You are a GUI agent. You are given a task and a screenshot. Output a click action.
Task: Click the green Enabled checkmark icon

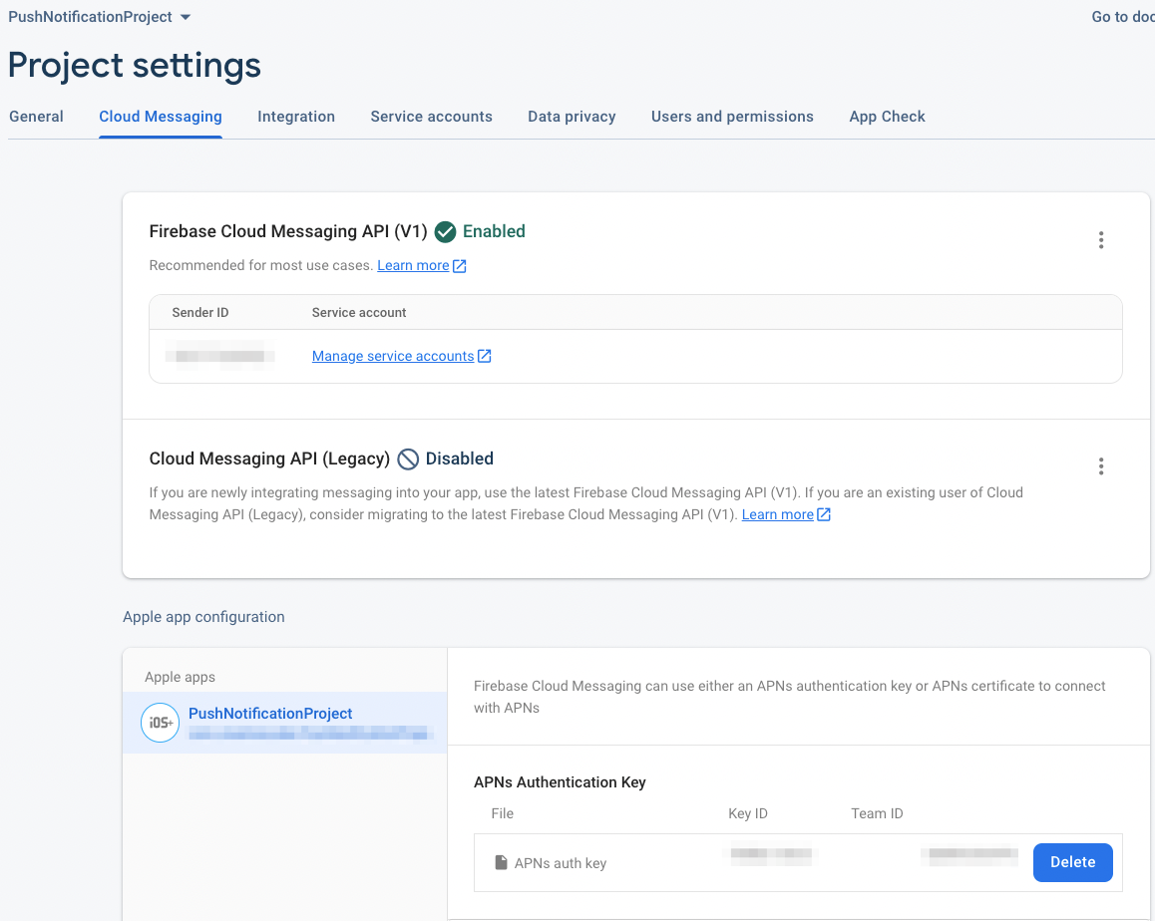tap(445, 232)
